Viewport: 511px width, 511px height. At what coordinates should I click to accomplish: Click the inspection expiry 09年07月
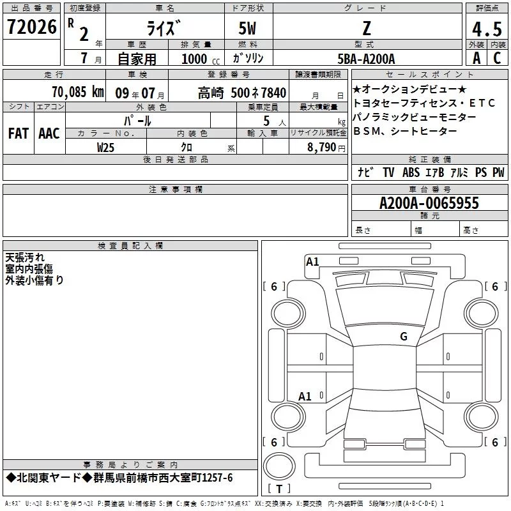pyautogui.click(x=140, y=93)
